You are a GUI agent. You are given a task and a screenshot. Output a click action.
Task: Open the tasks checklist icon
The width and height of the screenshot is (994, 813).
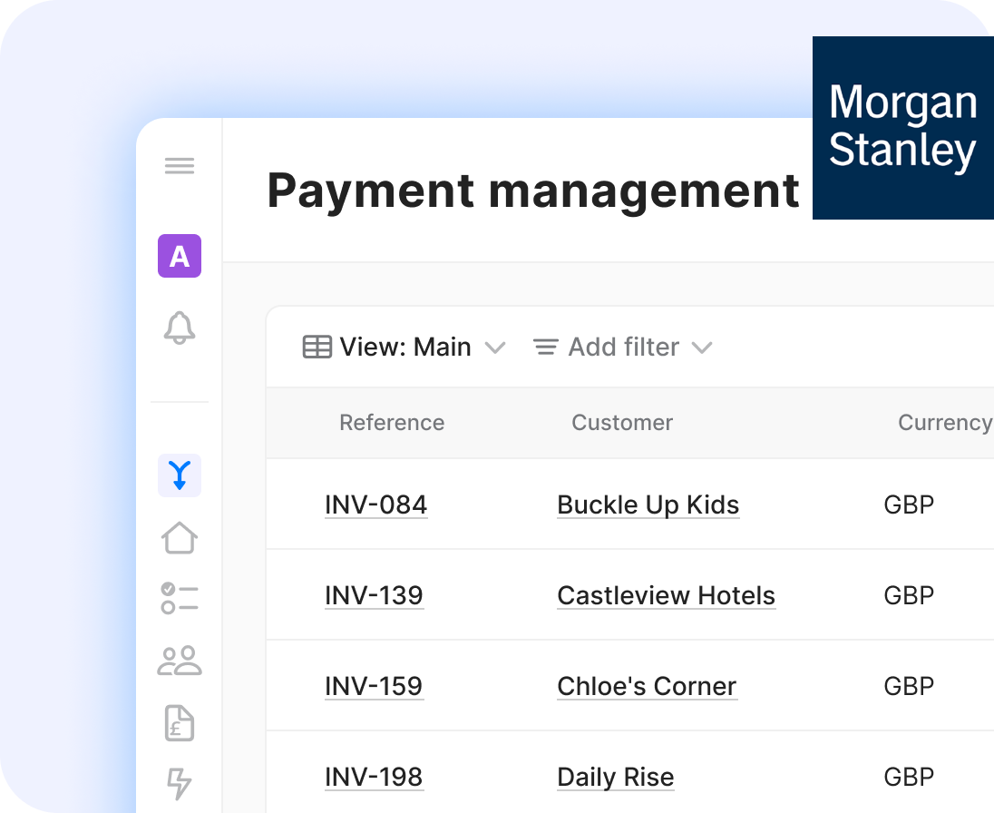180,599
